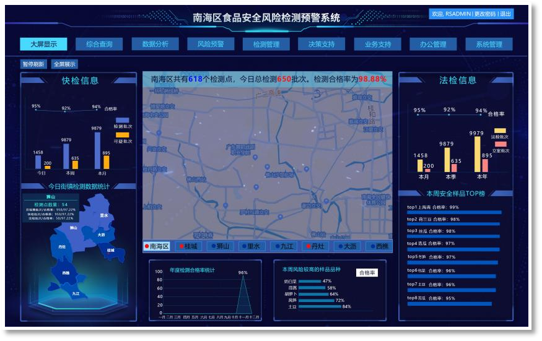
Task: Click the top1 上海青 progress bar
Action: [454, 213]
